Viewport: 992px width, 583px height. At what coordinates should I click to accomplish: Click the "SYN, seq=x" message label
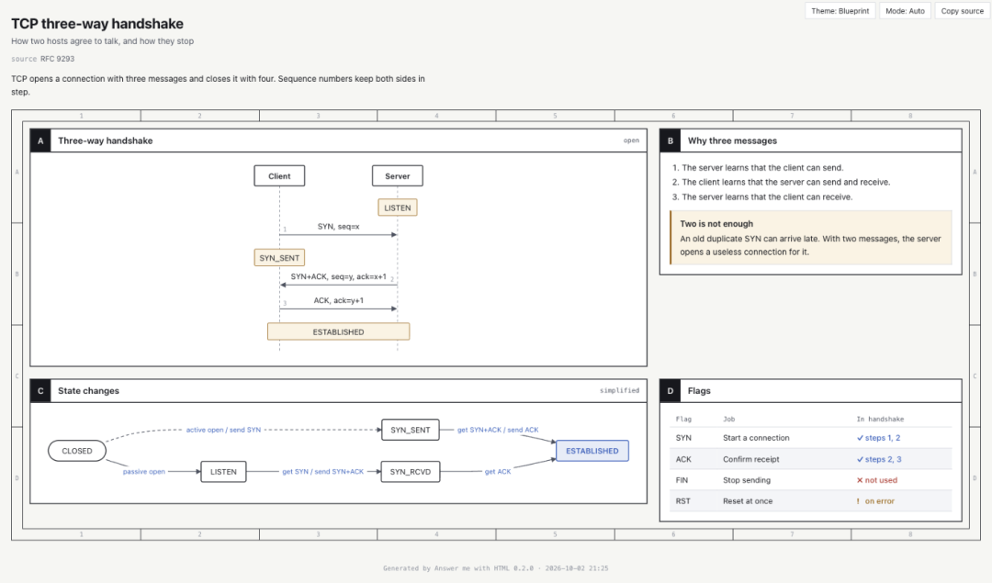point(338,227)
